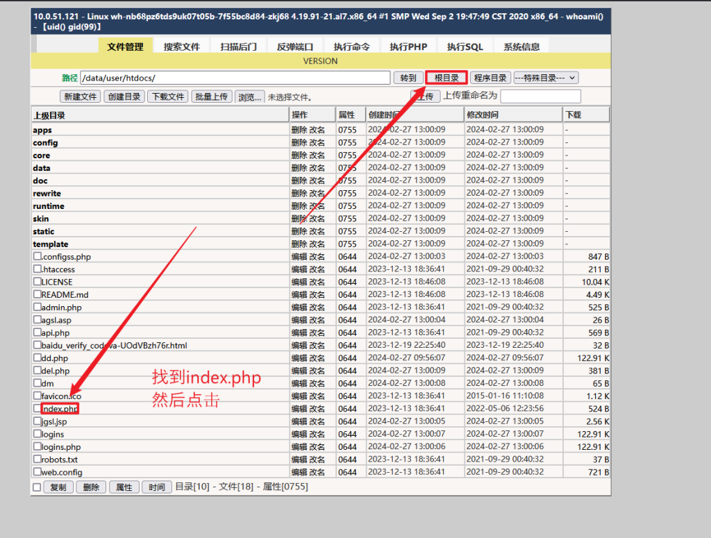Image resolution: width=711 pixels, height=538 pixels.
Task: Switch to the 执行命令 tab
Action: click(351, 47)
